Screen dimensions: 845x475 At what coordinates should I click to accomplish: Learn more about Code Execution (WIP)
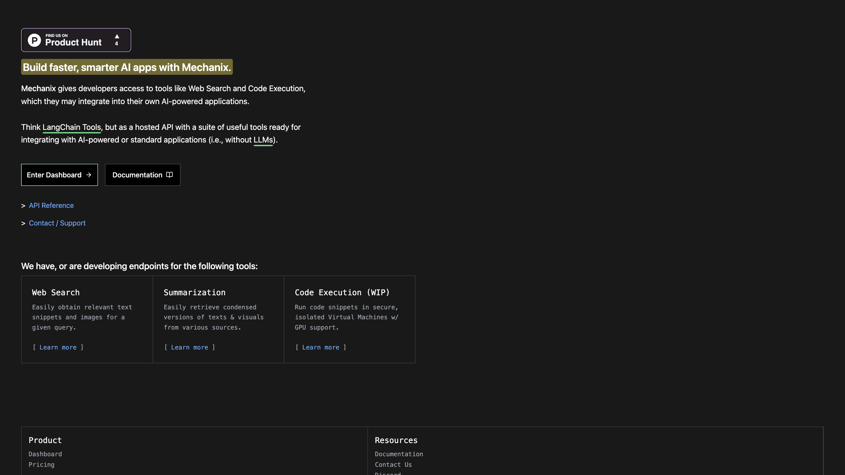coord(320,347)
